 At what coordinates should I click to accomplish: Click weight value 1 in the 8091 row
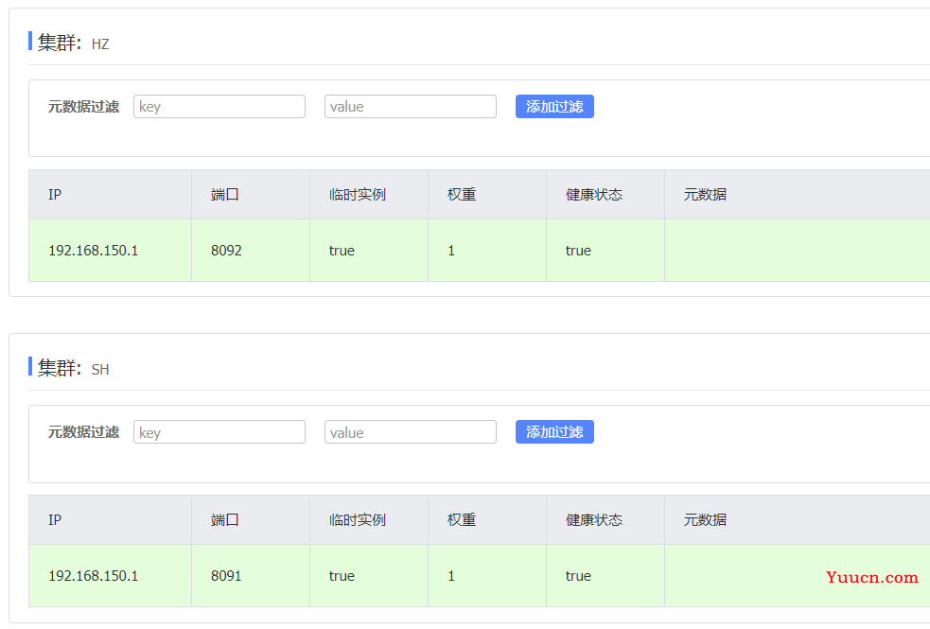pyautogui.click(x=451, y=576)
